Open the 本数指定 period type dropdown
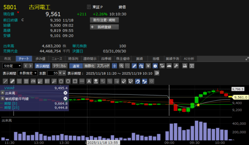The width and height of the screenshot is (249, 145). click(x=28, y=73)
